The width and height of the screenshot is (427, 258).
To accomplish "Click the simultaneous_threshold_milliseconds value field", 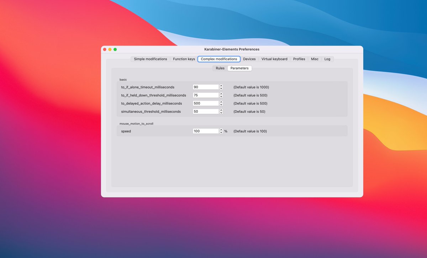I will tap(206, 112).
